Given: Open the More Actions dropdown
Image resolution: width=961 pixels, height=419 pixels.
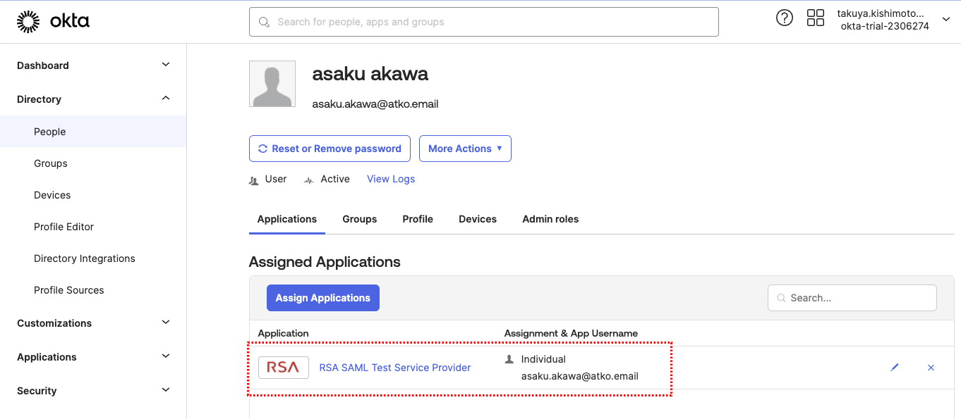Looking at the screenshot, I should [x=465, y=149].
